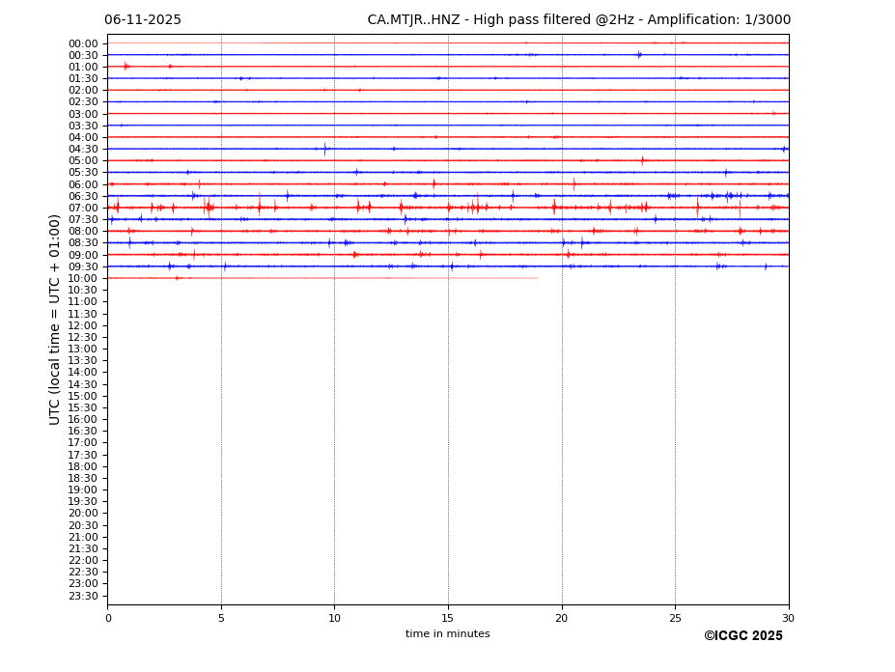Click the 20 tick on minutes axis
Viewport: 895px width, 672px height.
562,618
